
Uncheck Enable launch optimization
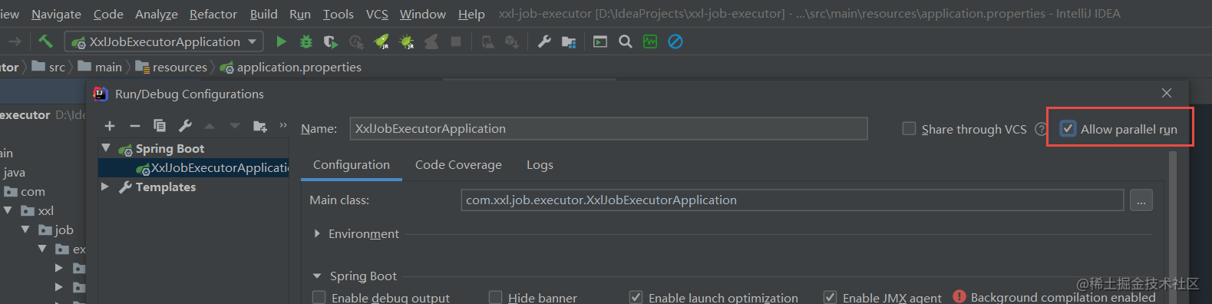tap(636, 297)
